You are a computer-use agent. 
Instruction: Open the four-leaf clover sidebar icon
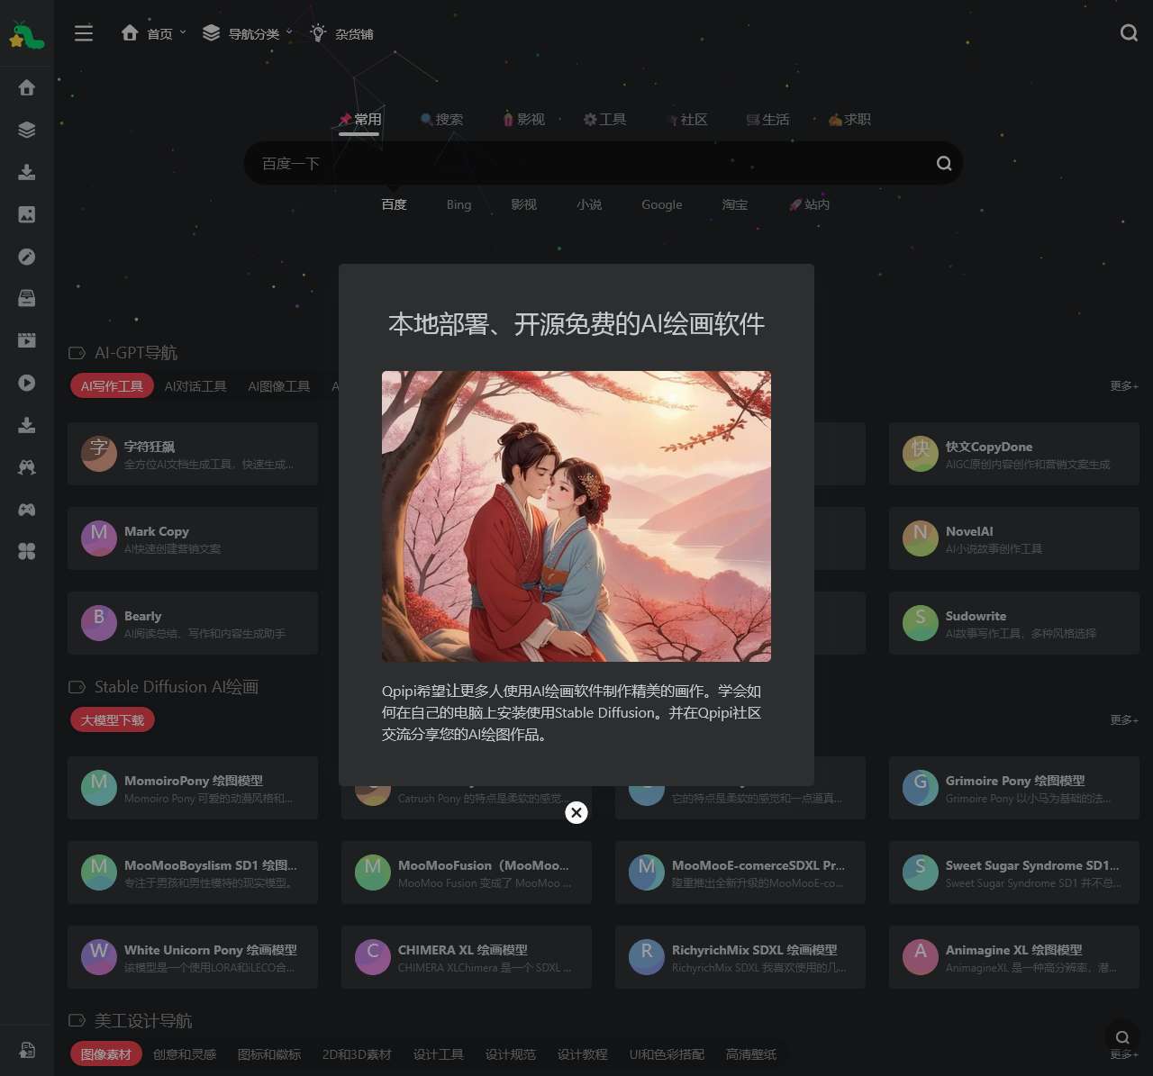[27, 552]
